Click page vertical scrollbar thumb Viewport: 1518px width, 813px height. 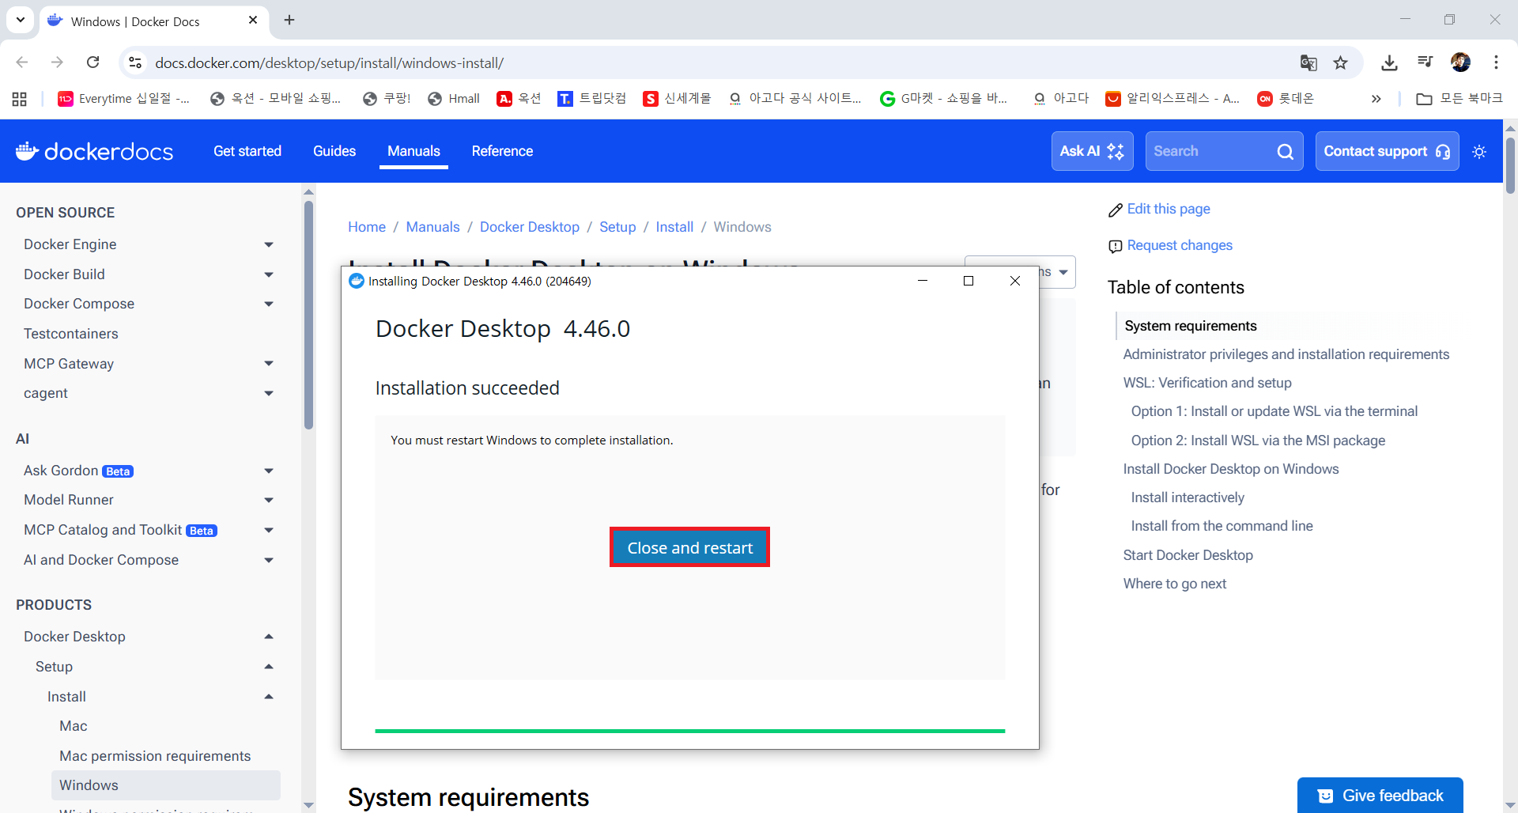click(1510, 166)
